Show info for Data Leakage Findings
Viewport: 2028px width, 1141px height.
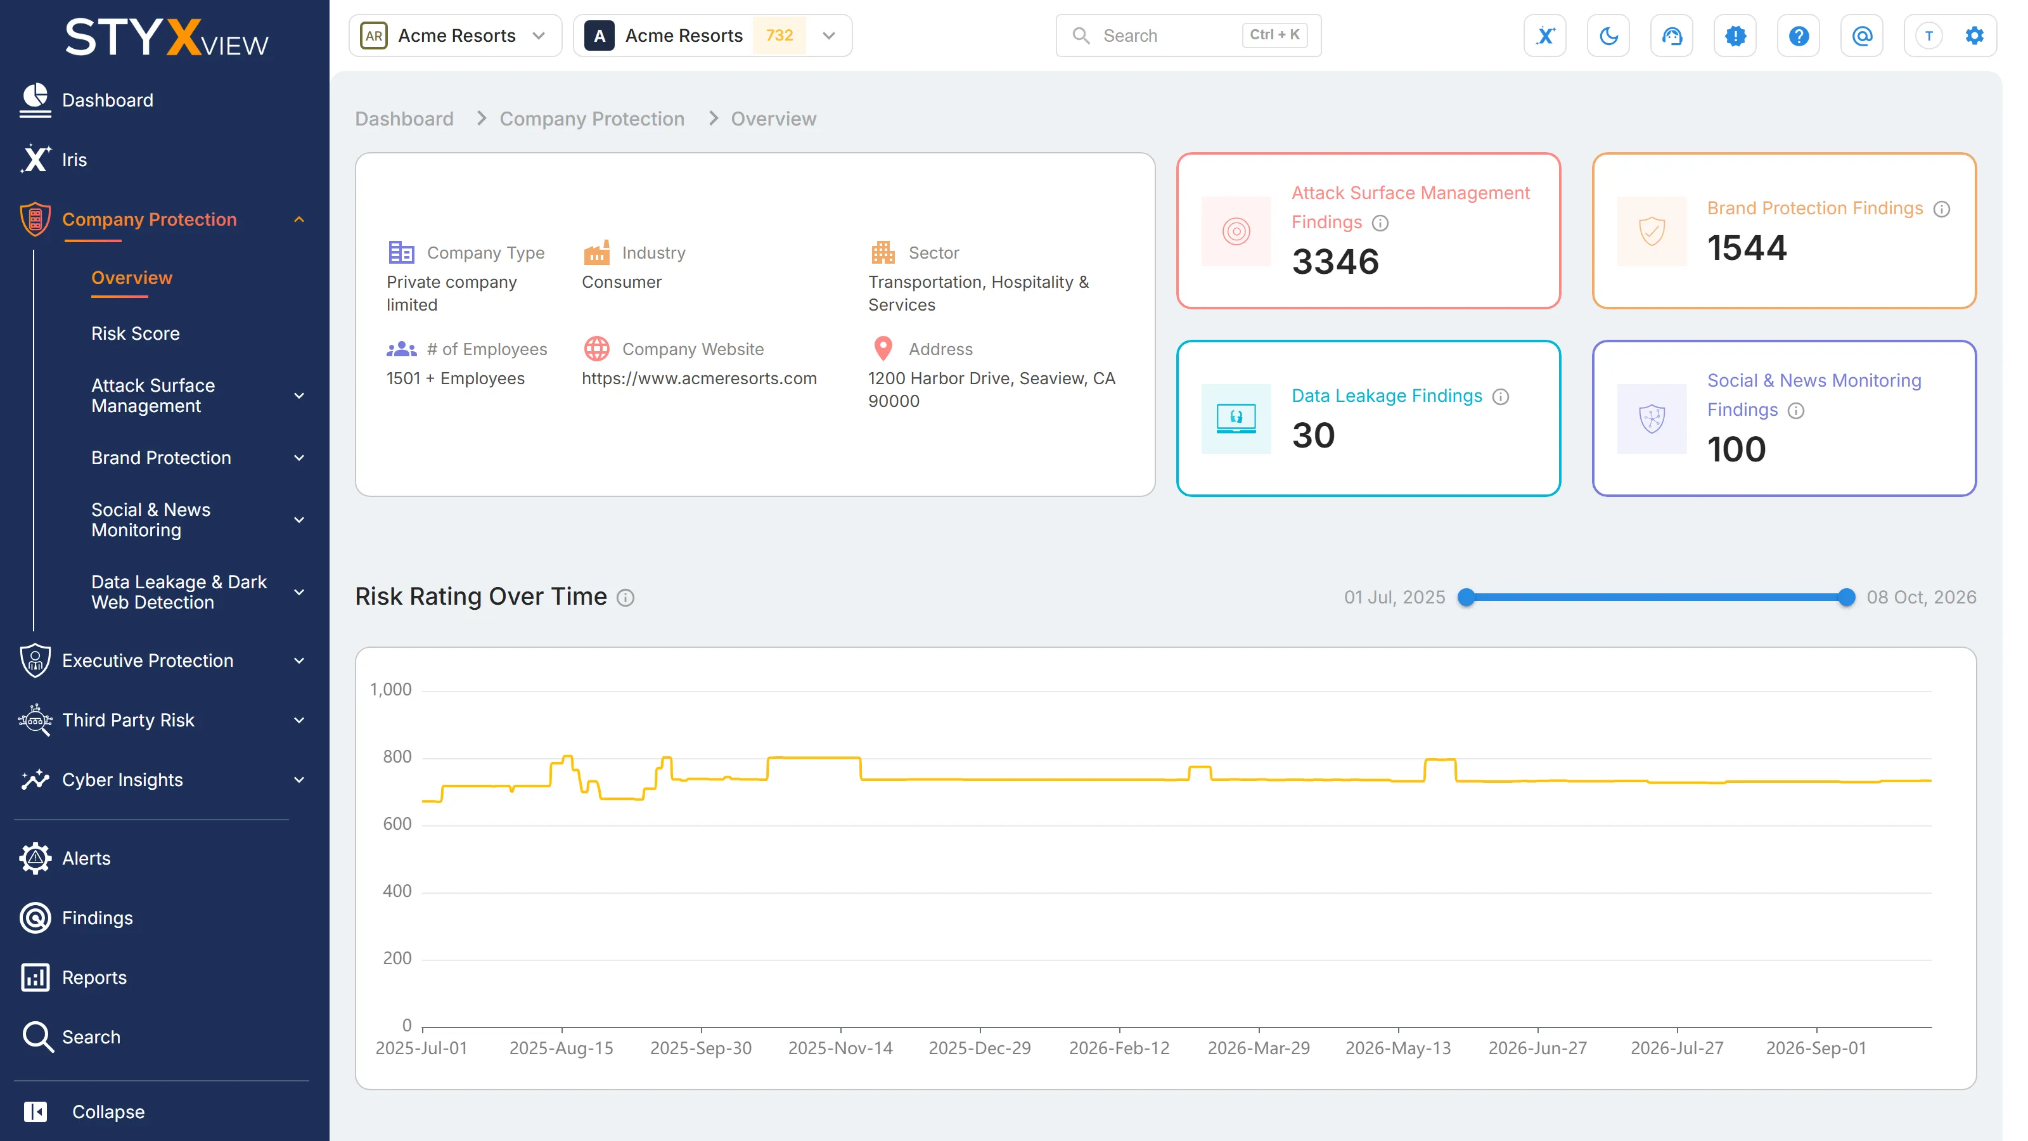(x=1501, y=396)
